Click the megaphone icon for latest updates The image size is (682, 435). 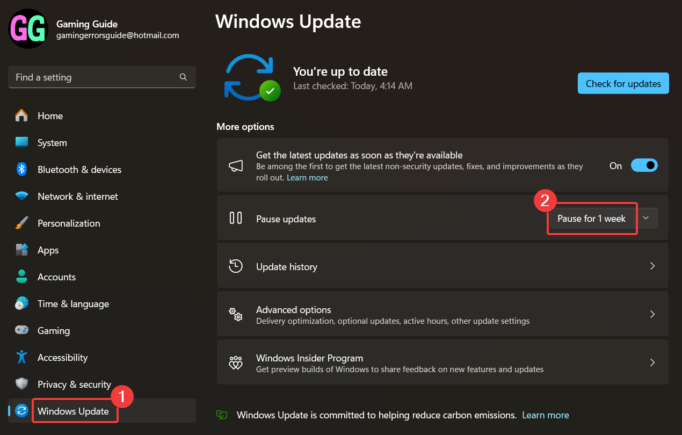(x=236, y=165)
